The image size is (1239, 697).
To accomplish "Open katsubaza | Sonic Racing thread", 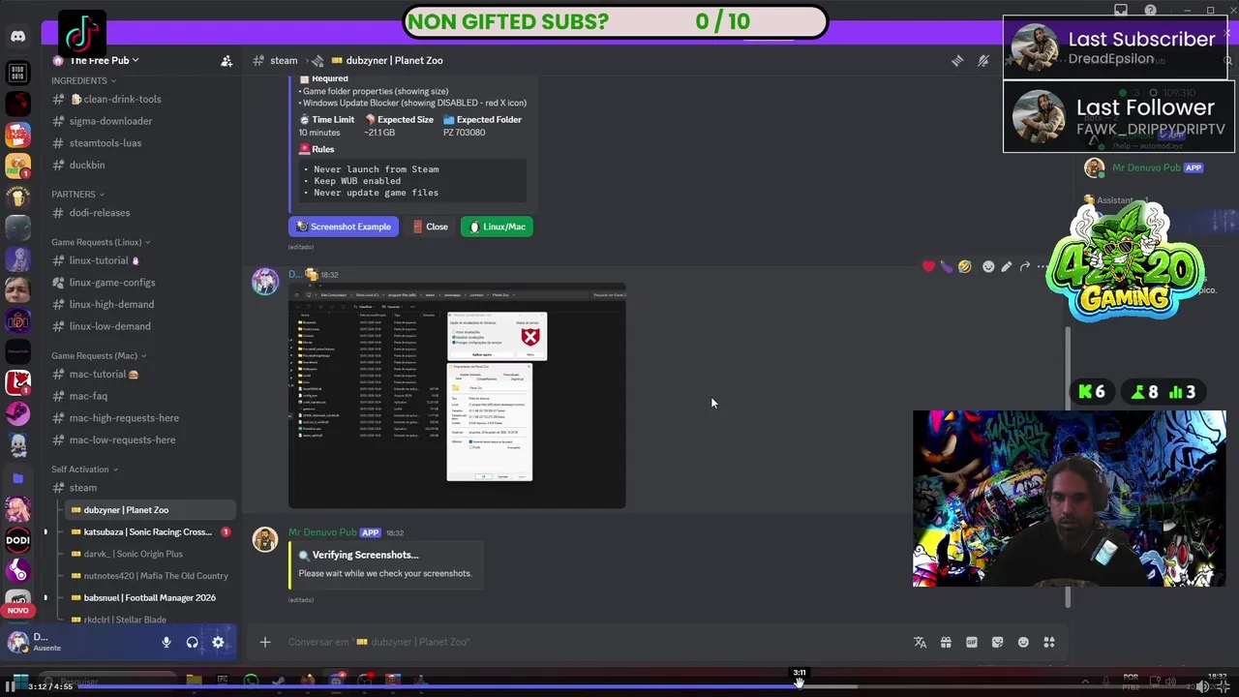I will click(x=150, y=531).
